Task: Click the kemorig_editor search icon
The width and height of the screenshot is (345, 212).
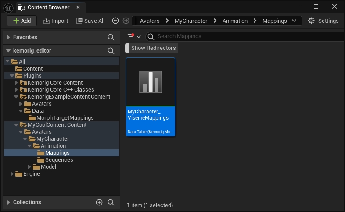Action: [x=111, y=51]
